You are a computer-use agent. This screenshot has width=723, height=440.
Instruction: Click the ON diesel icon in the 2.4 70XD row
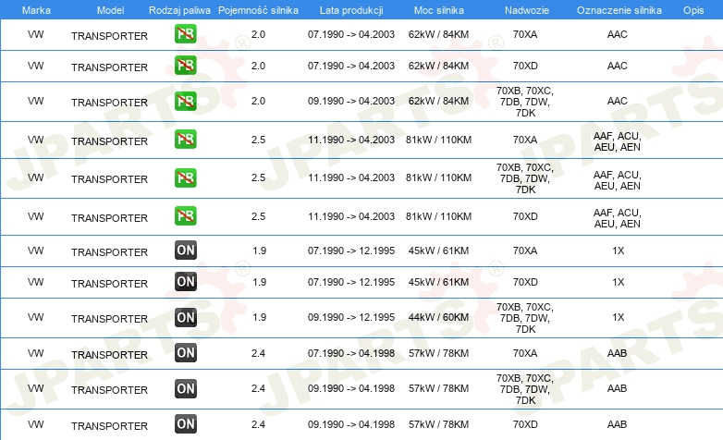point(185,424)
